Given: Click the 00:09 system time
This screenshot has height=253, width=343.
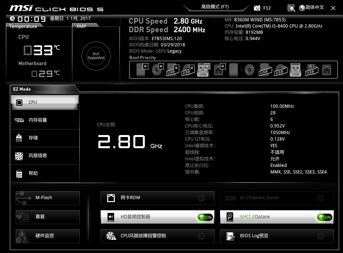Looking at the screenshot, I should click(x=32, y=19).
